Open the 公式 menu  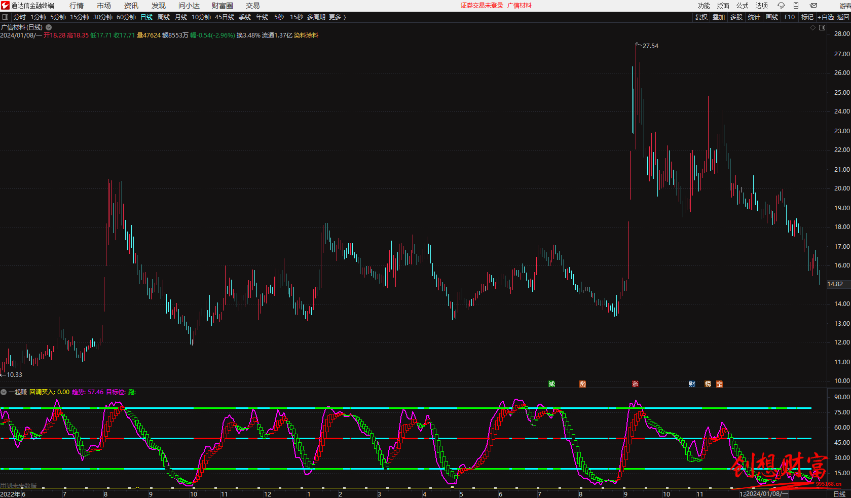pos(743,6)
